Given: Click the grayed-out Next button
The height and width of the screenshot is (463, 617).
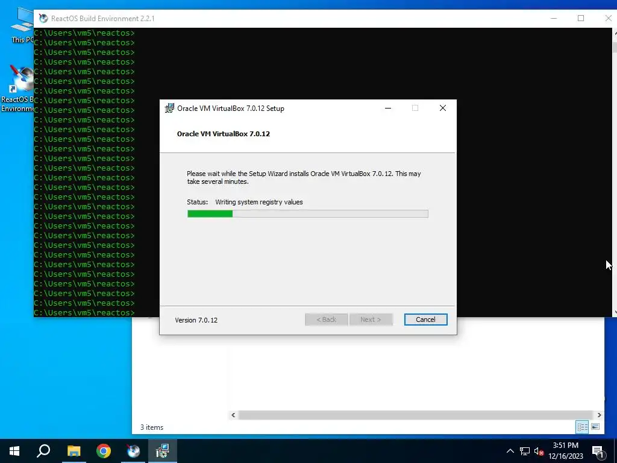Looking at the screenshot, I should [371, 320].
